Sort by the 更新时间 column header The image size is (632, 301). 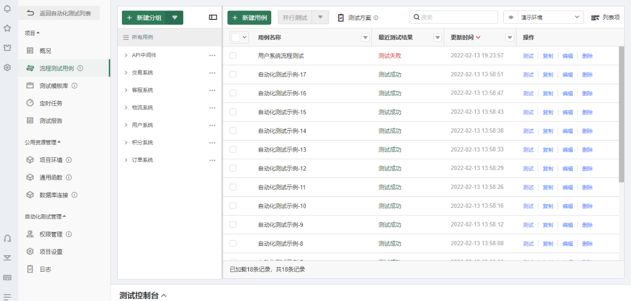465,37
